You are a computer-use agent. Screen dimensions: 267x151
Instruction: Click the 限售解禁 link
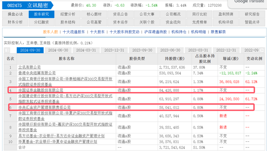[218, 32]
